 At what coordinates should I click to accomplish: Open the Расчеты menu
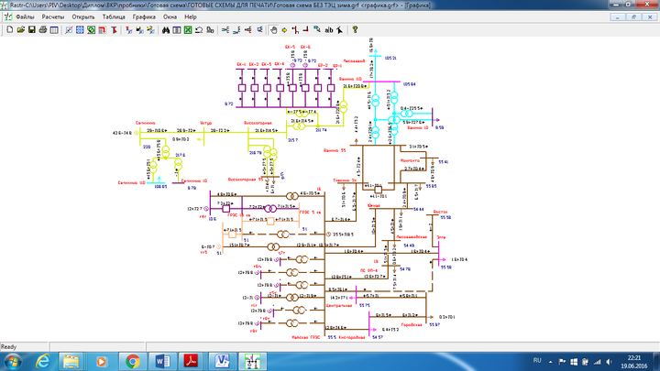pos(53,16)
